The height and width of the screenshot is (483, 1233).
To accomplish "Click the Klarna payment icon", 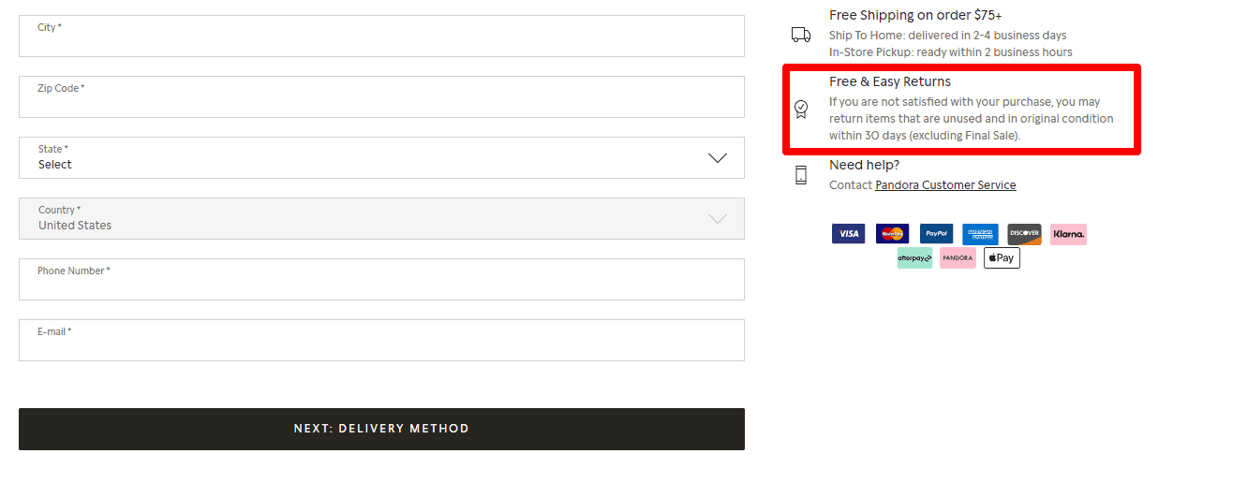I will pyautogui.click(x=1068, y=234).
